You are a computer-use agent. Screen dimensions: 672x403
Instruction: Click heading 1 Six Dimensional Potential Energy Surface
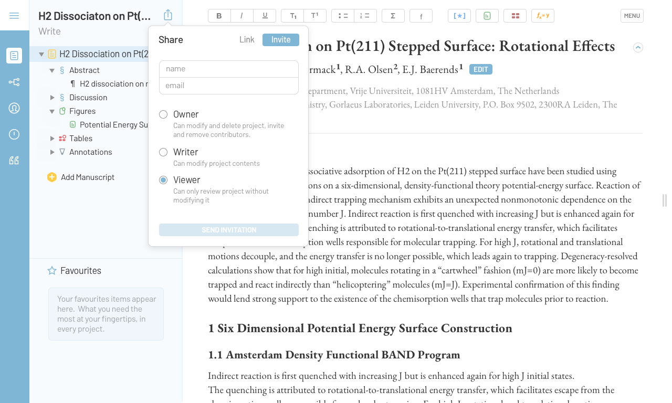[x=360, y=328]
